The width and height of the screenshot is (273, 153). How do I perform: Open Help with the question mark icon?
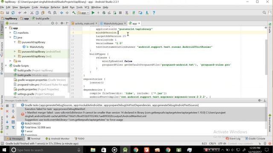tap(154, 13)
